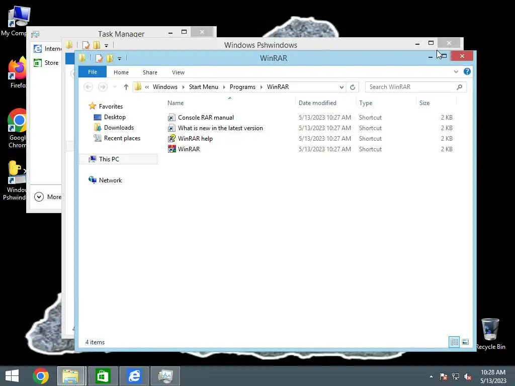The height and width of the screenshot is (386, 515).
Task: Click WinRAR window Properties quick access icon
Action: (x=99, y=58)
